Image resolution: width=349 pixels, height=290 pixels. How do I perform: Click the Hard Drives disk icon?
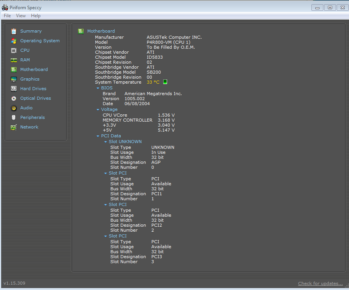tap(14, 89)
